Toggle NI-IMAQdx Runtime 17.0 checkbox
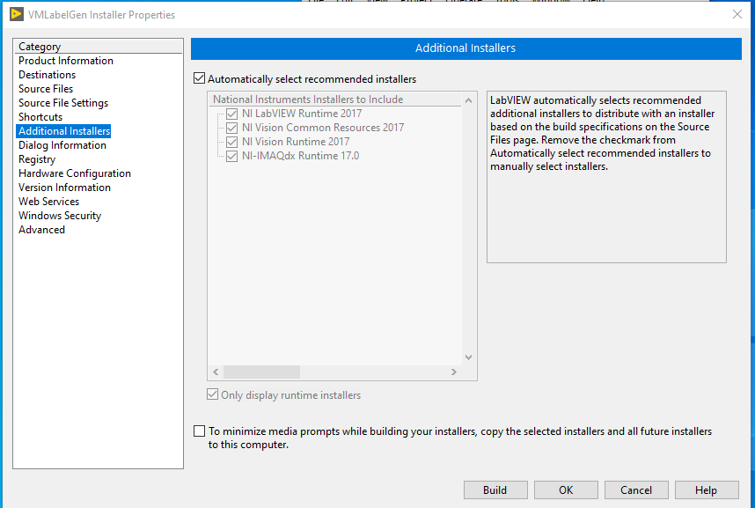The height and width of the screenshot is (508, 755). tap(232, 156)
